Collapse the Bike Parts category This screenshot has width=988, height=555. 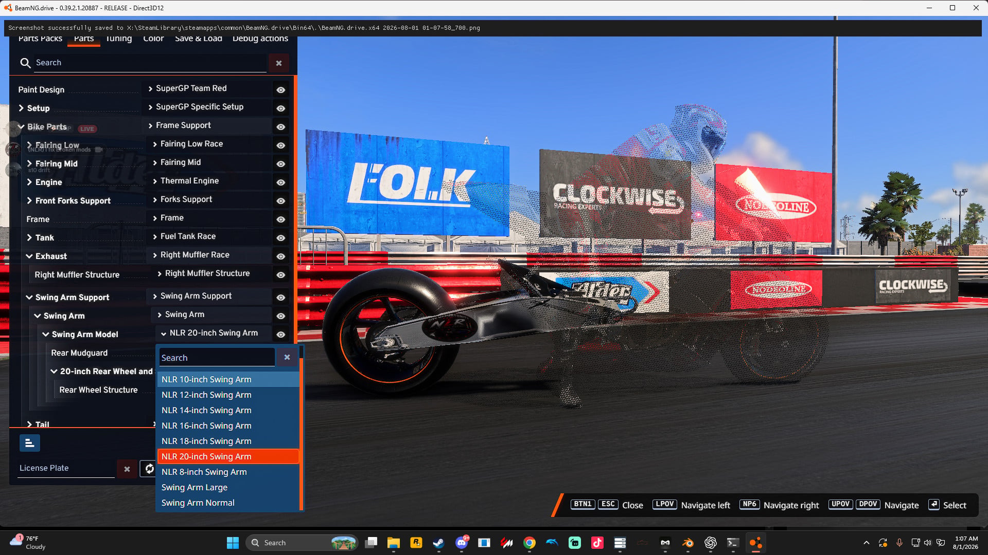[21, 126]
